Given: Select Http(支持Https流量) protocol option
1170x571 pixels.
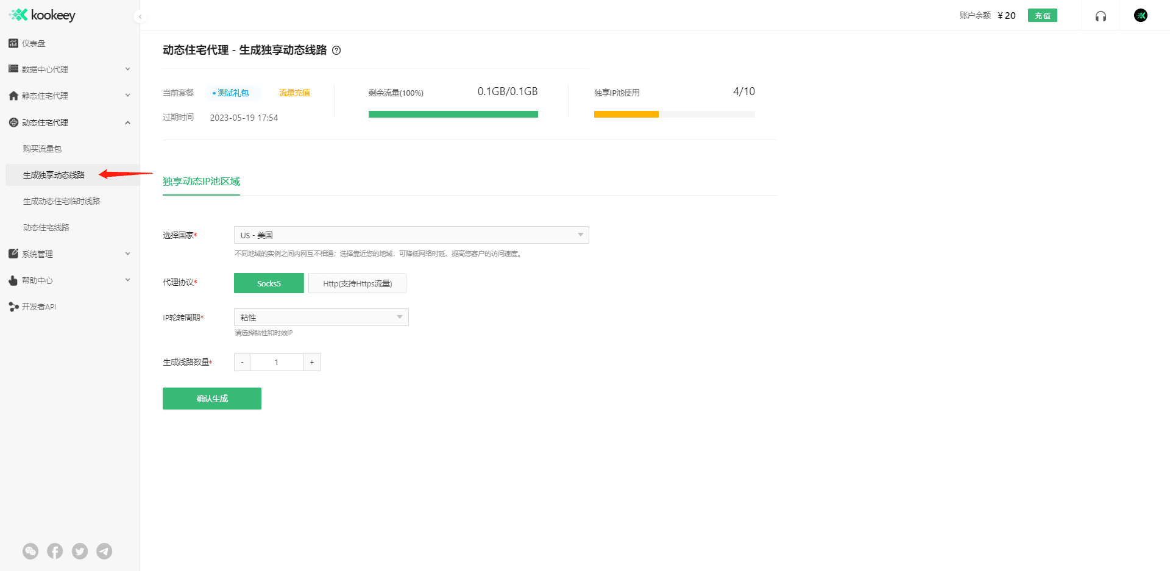Looking at the screenshot, I should pos(357,283).
